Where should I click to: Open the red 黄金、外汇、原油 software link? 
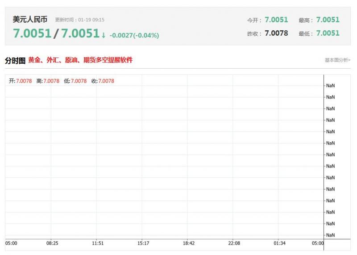80,60
